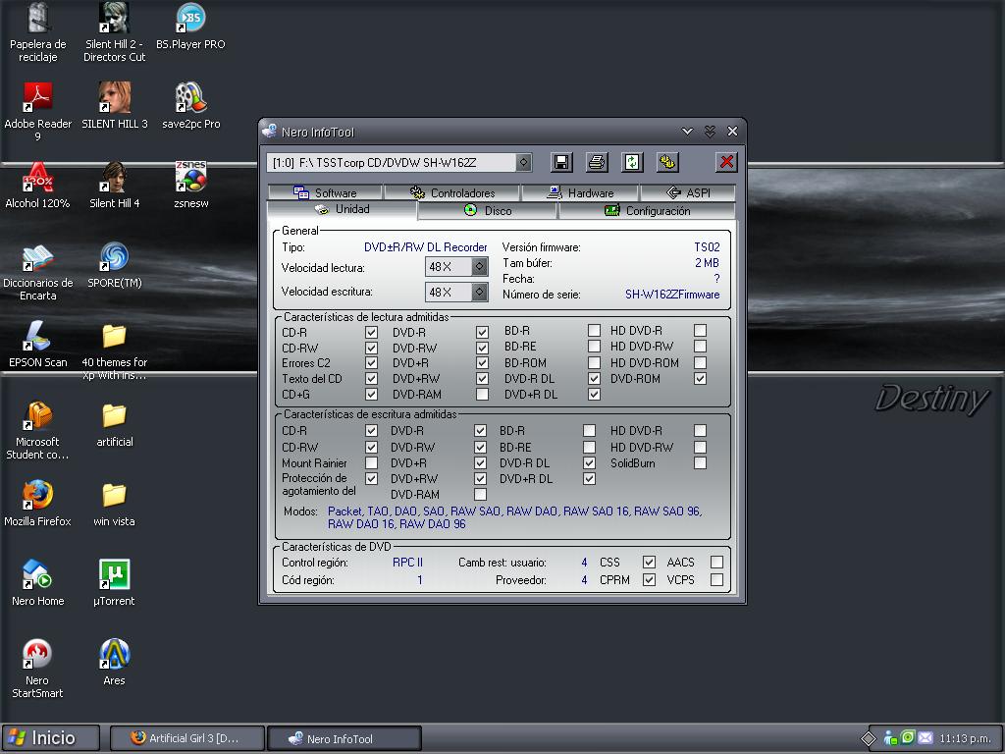Open Alcohol 120% desktop shortcut
This screenshot has height=754, width=1005.
(38, 186)
